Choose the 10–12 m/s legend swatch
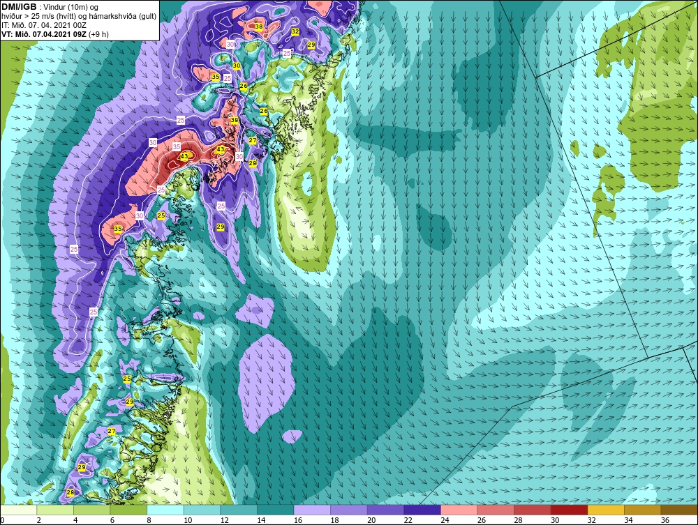 tap(202, 510)
